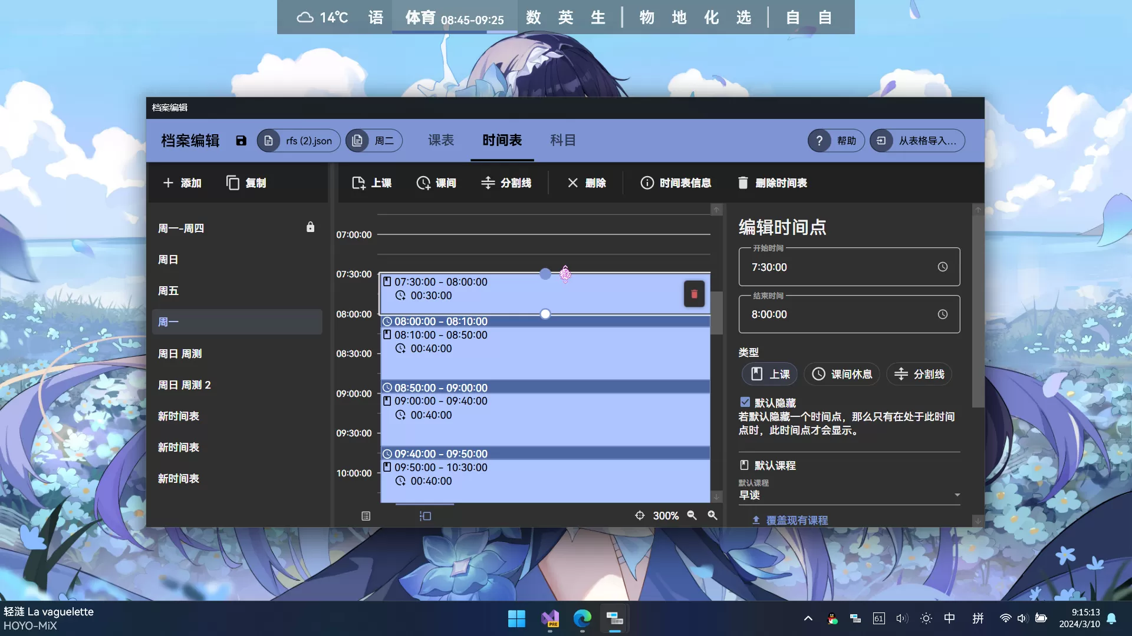This screenshot has height=636, width=1132.
Task: Toggle the lock on 周一-周四
Action: pos(310,227)
